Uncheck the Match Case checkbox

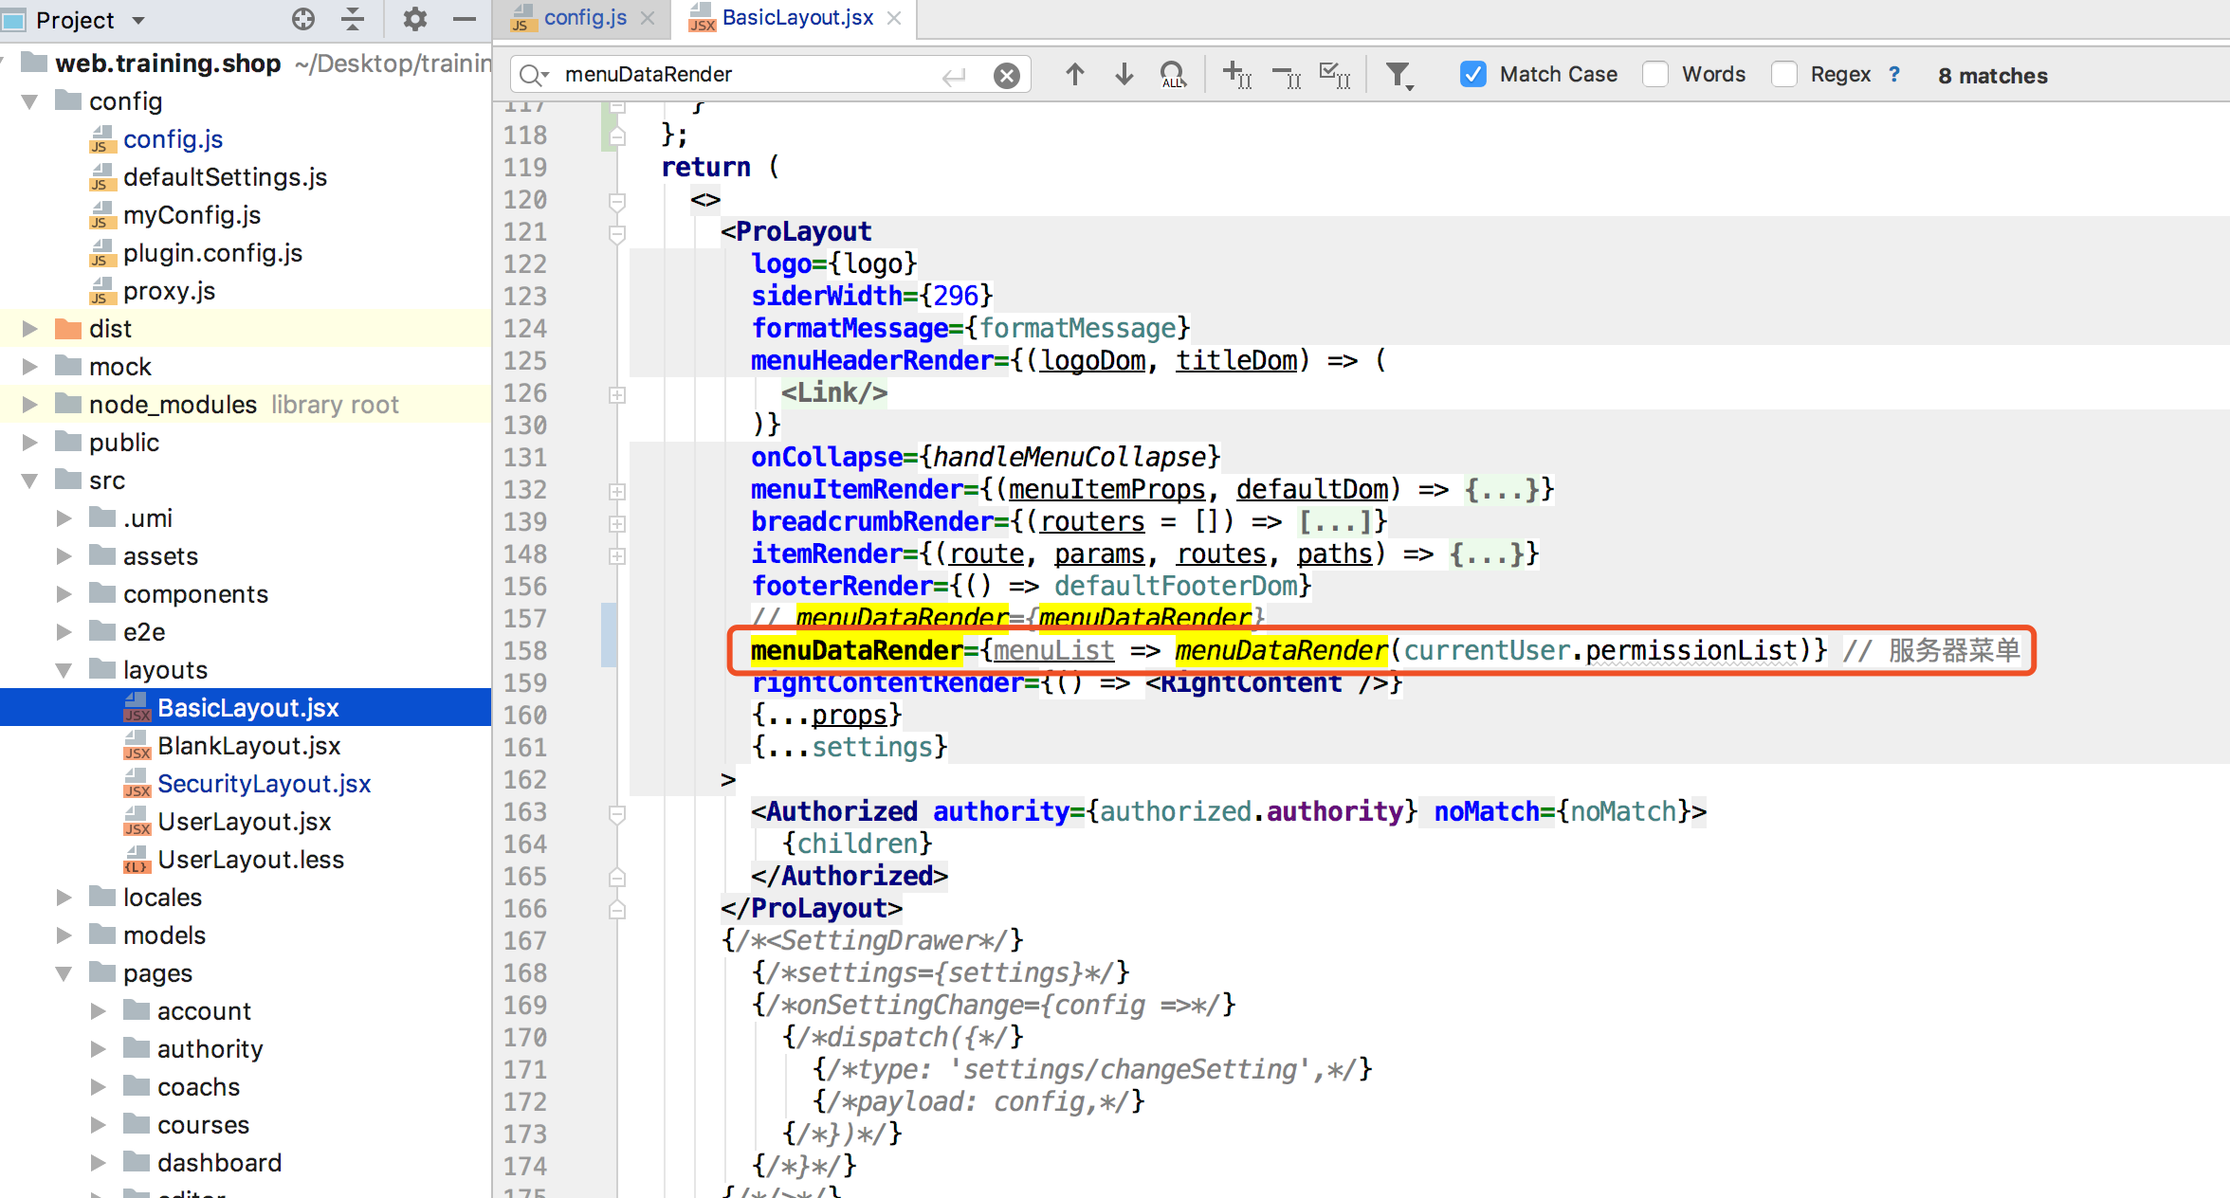click(1472, 74)
